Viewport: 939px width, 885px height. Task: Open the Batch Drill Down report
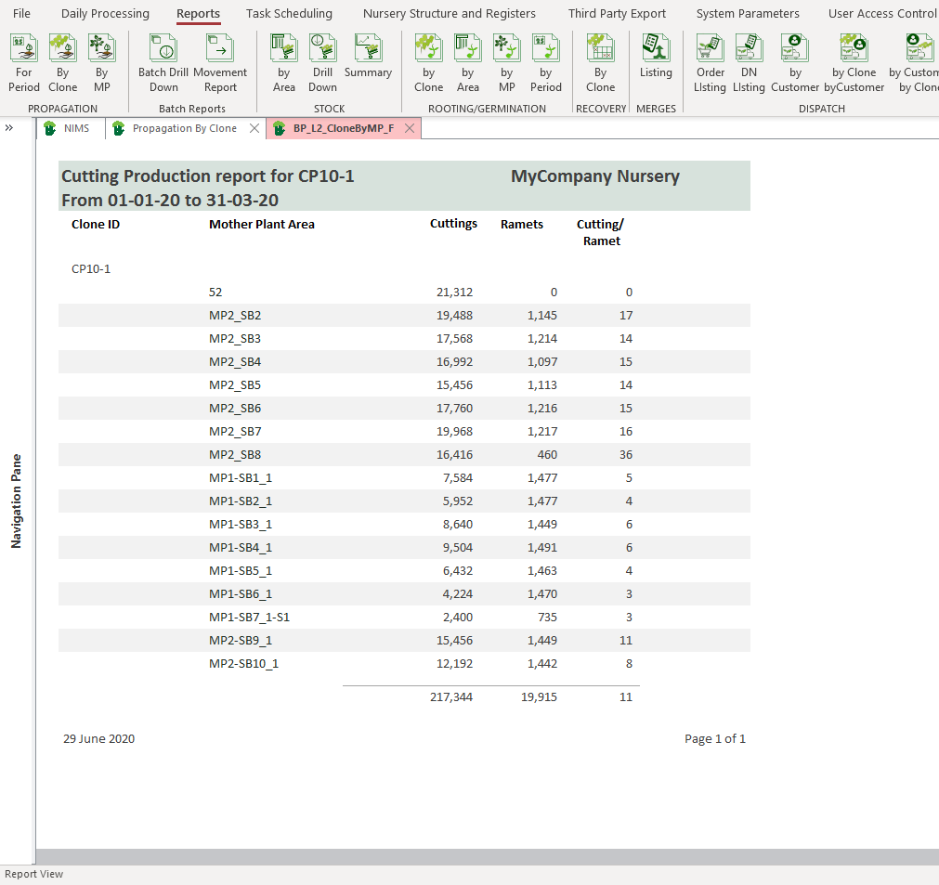tap(163, 62)
